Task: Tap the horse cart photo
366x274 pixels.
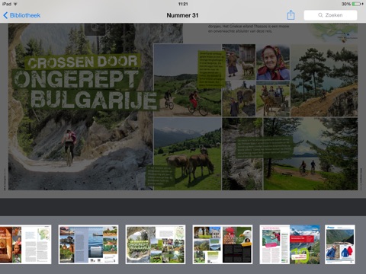Action: [x=273, y=99]
